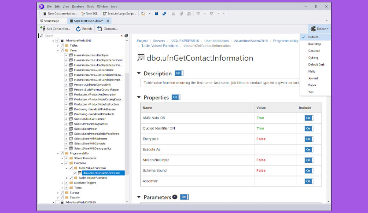Select the Flatly theme option
368x213 pixels.
click(x=315, y=71)
